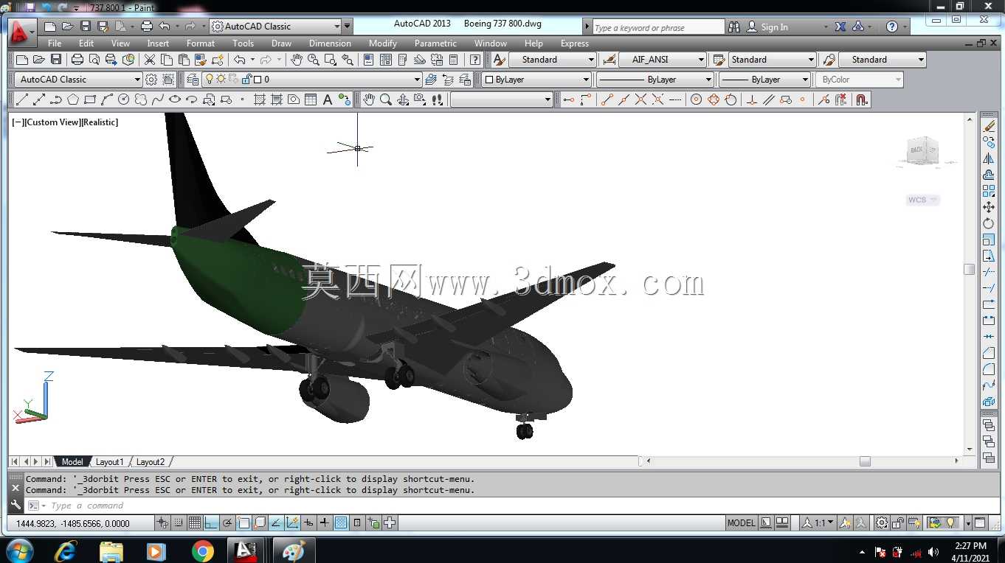This screenshot has width=1005, height=563.
Task: Click the Plot printer icon in Standard toolbar
Action: (x=77, y=60)
